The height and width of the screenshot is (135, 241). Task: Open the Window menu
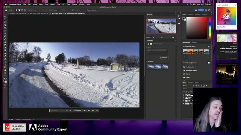[82, 4]
